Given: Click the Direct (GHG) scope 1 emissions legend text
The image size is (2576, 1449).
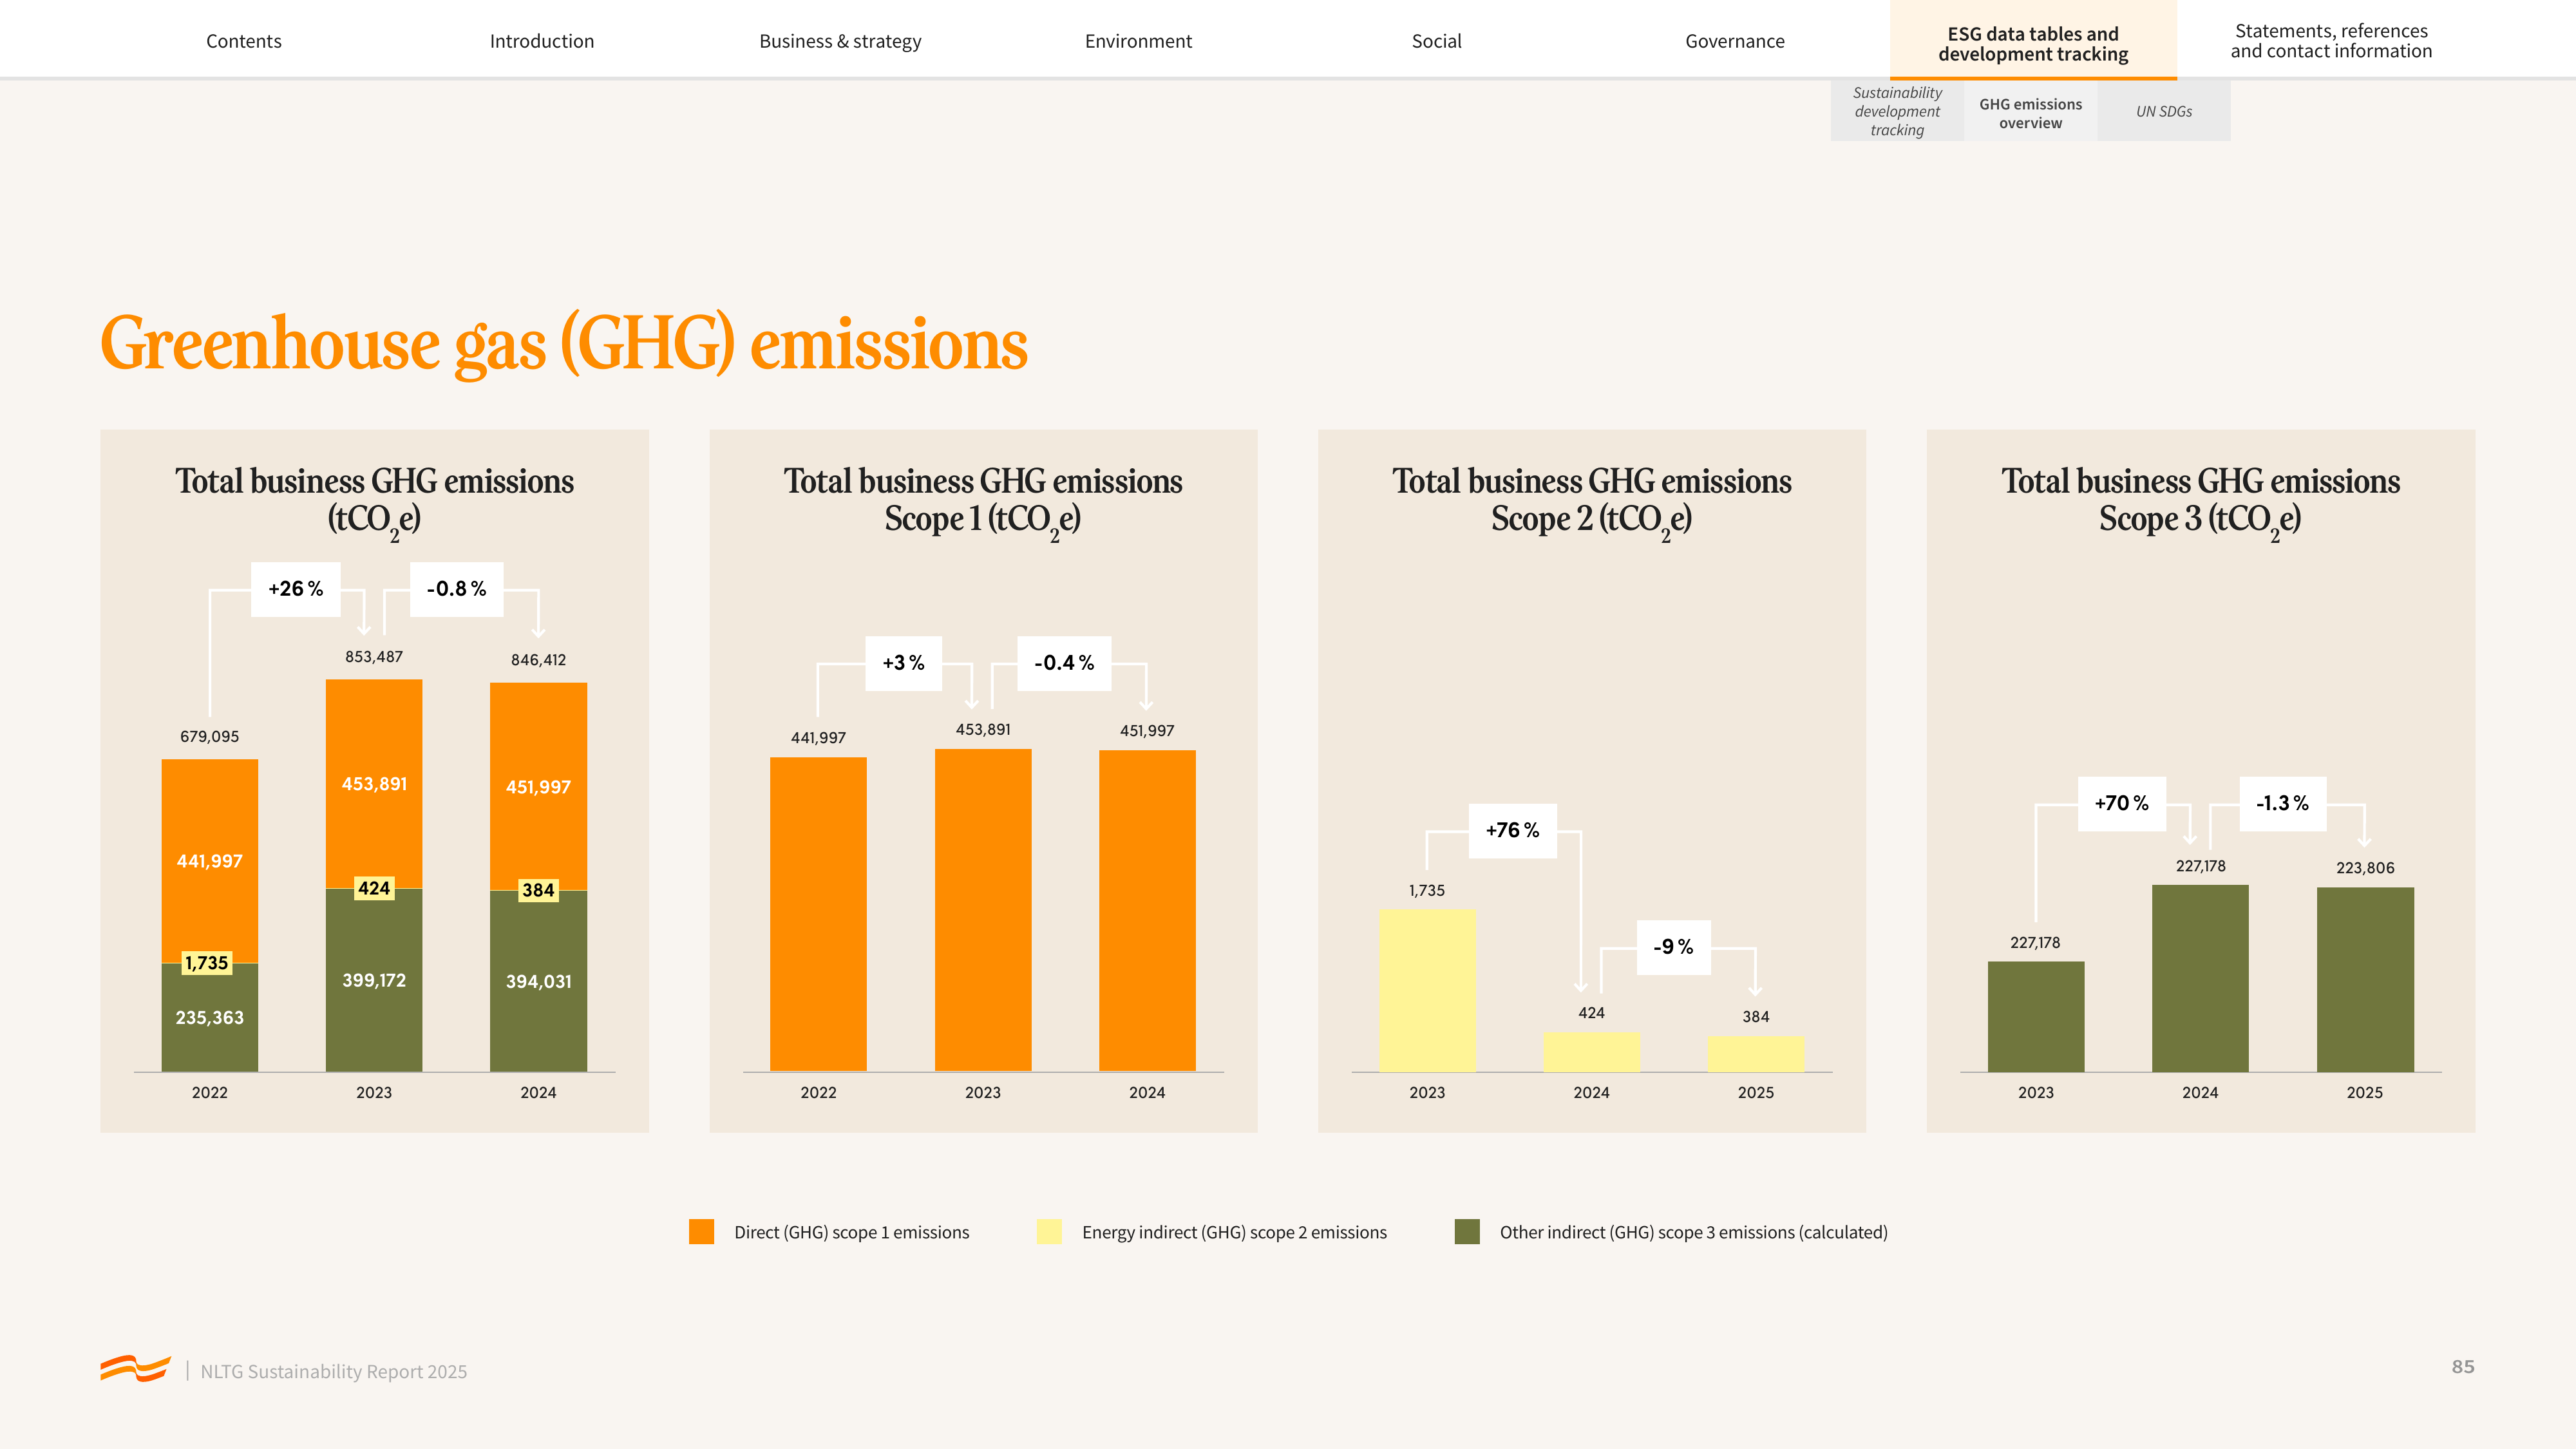Looking at the screenshot, I should (x=851, y=1232).
